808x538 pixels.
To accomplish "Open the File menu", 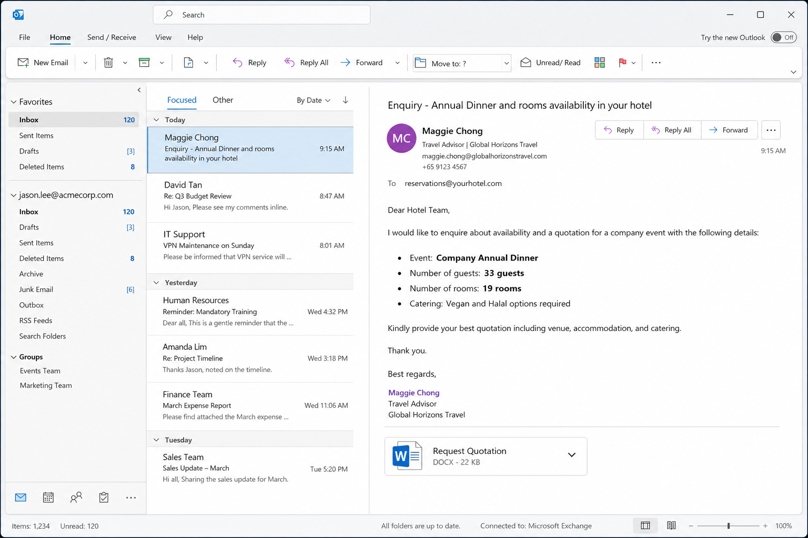I will pyautogui.click(x=25, y=37).
